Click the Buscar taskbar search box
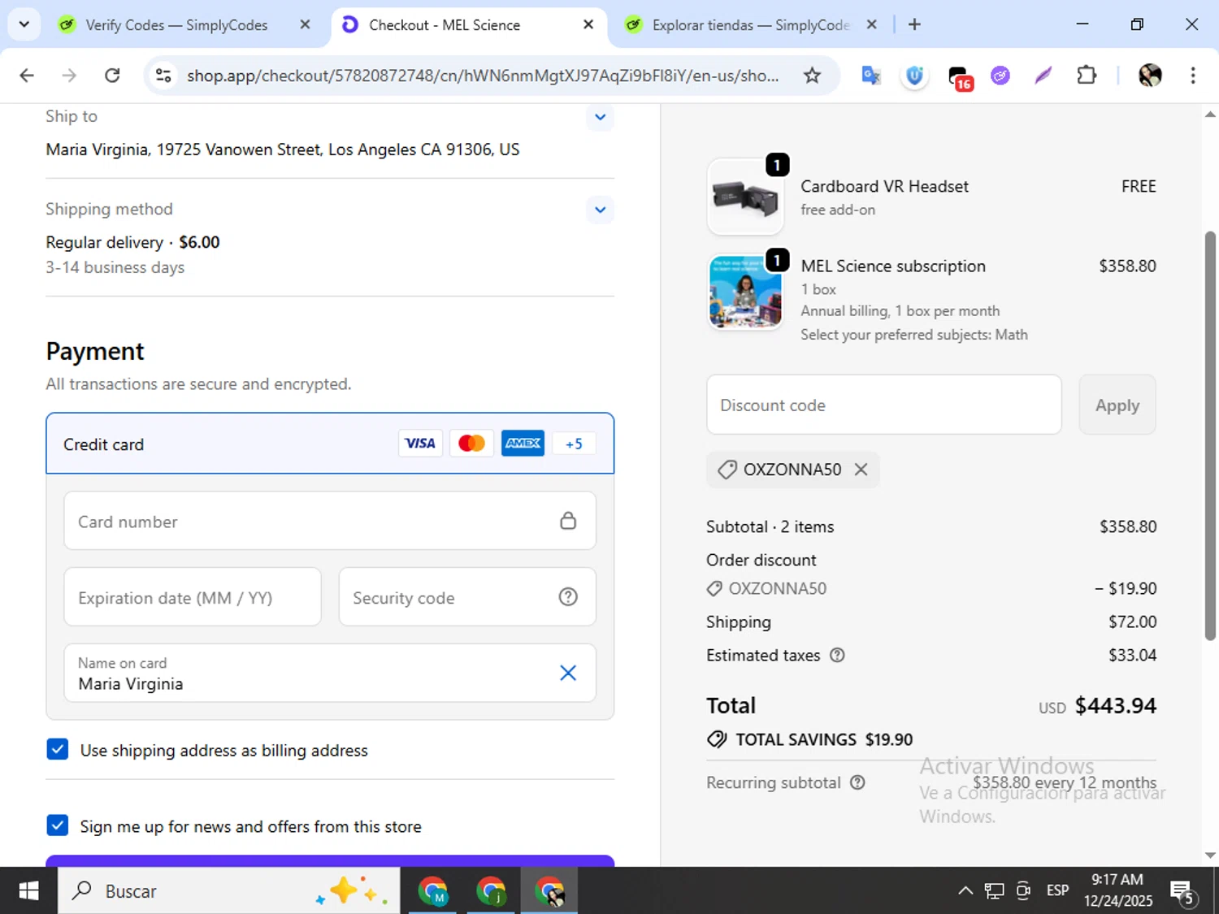 click(229, 891)
